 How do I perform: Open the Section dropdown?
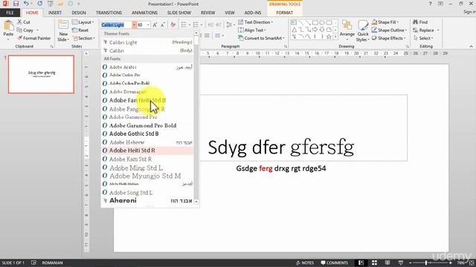coord(84,38)
